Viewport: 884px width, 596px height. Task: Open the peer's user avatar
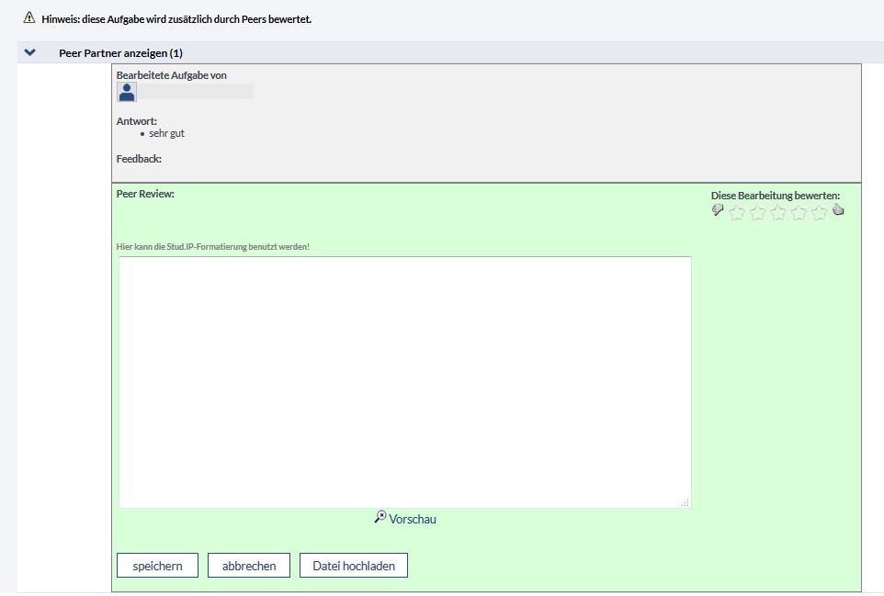[127, 91]
